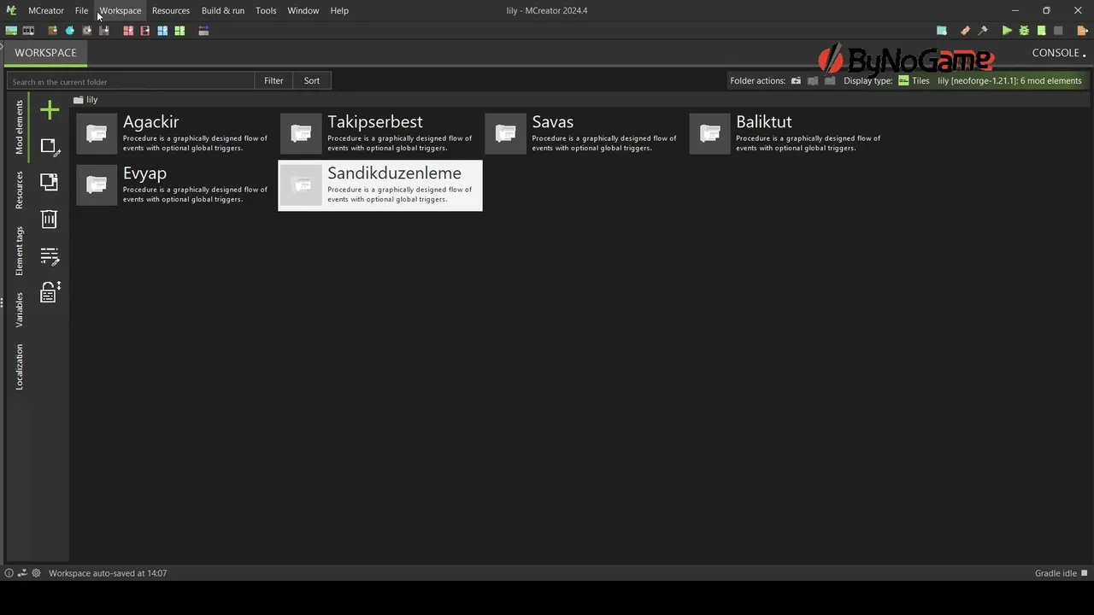Click the green bug debug client icon
This screenshot has width=1094, height=615.
[1024, 31]
